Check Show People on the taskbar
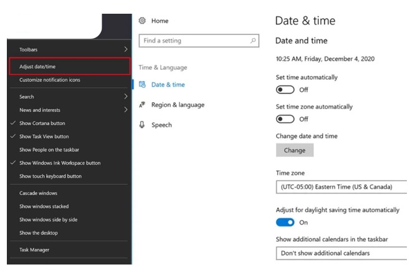410x267 pixels. [x=49, y=150]
